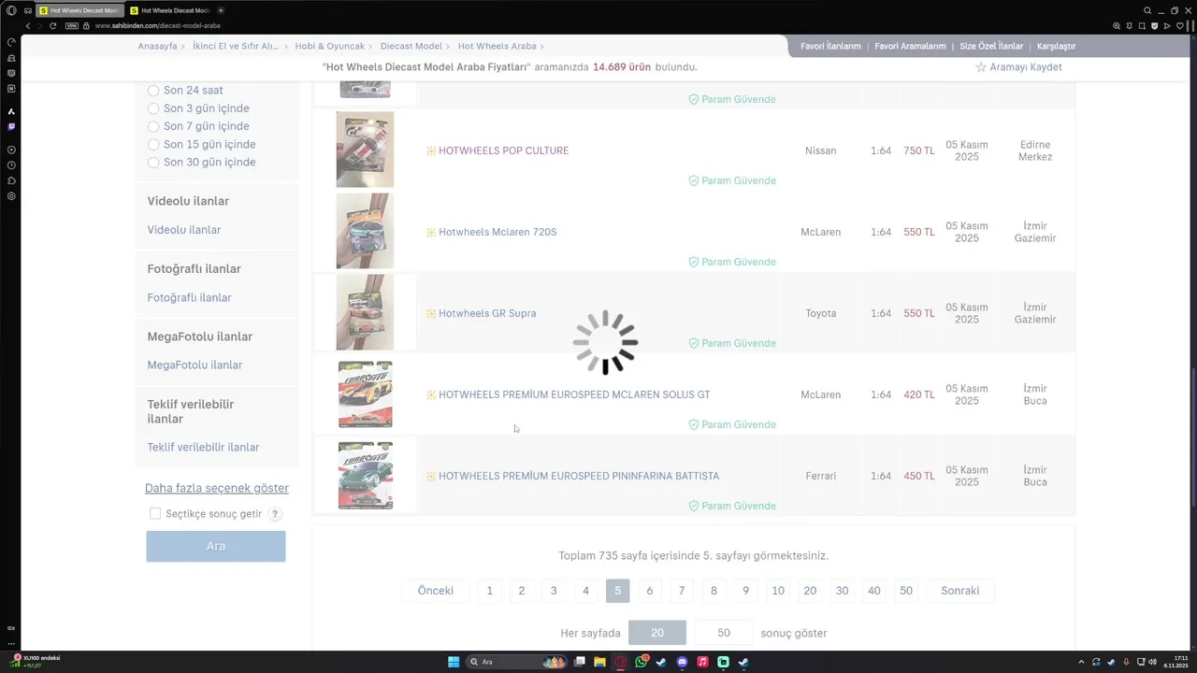Click the send flow arrow icon
Image resolution: width=1197 pixels, height=673 pixels.
coord(1167,25)
